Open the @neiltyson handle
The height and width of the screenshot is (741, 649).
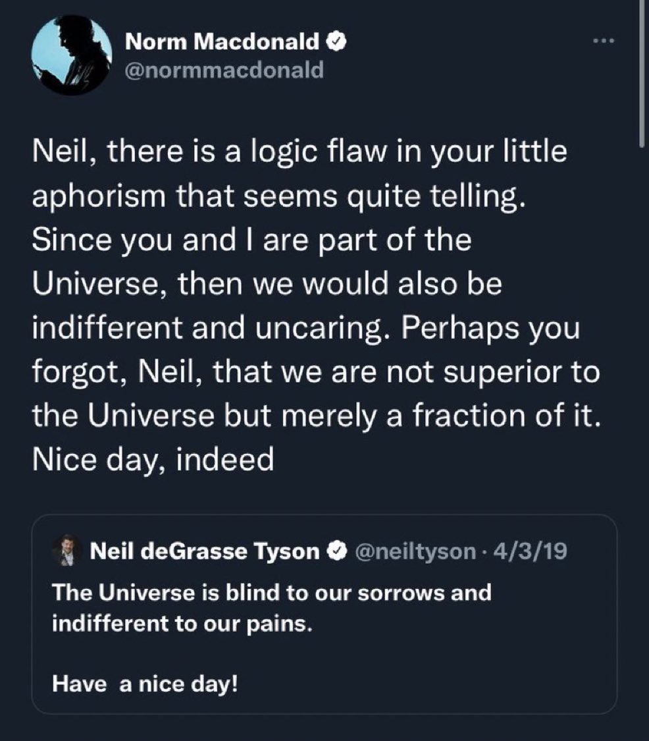[416, 551]
